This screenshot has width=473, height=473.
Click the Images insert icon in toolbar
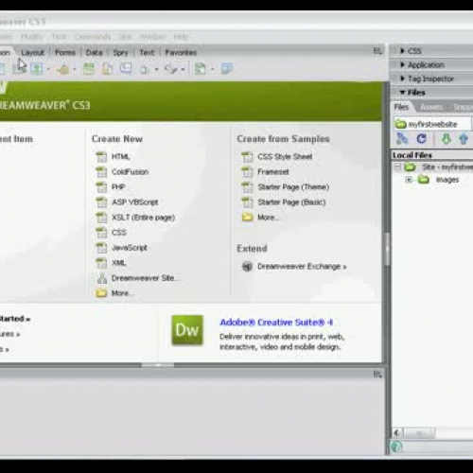[x=37, y=68]
